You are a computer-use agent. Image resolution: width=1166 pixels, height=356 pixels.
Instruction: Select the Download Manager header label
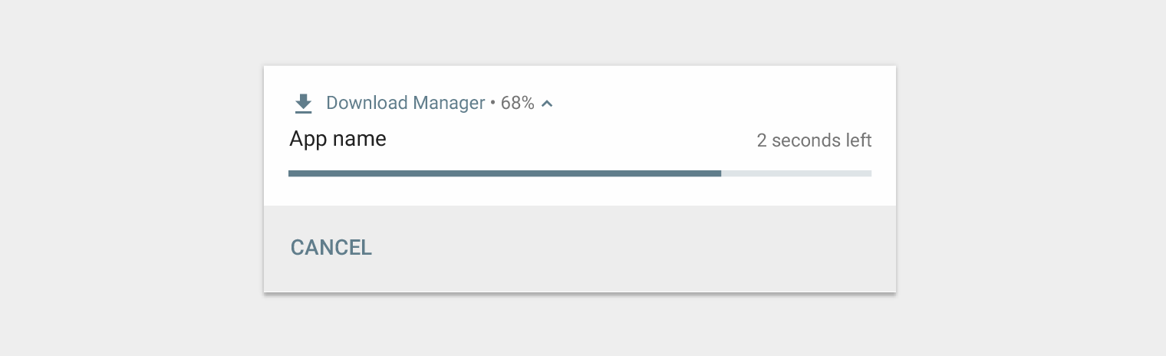click(x=405, y=103)
